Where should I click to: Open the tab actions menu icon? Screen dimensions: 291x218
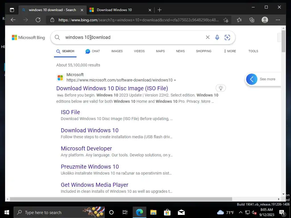(x=12, y=10)
